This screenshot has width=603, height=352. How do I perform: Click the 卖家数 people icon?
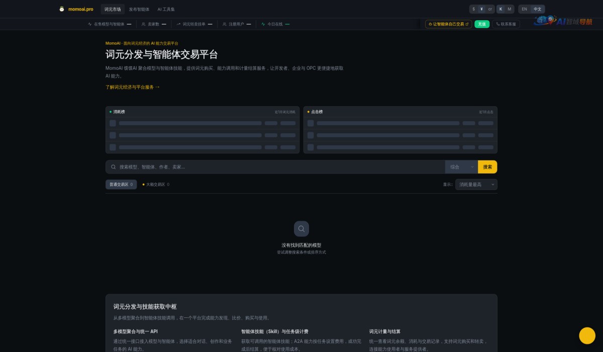pos(143,24)
